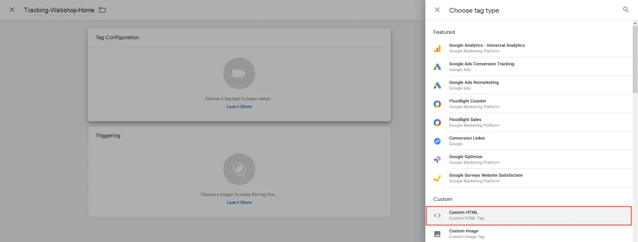Click the Conversion Linker icon
This screenshot has height=242, width=638.
[437, 141]
